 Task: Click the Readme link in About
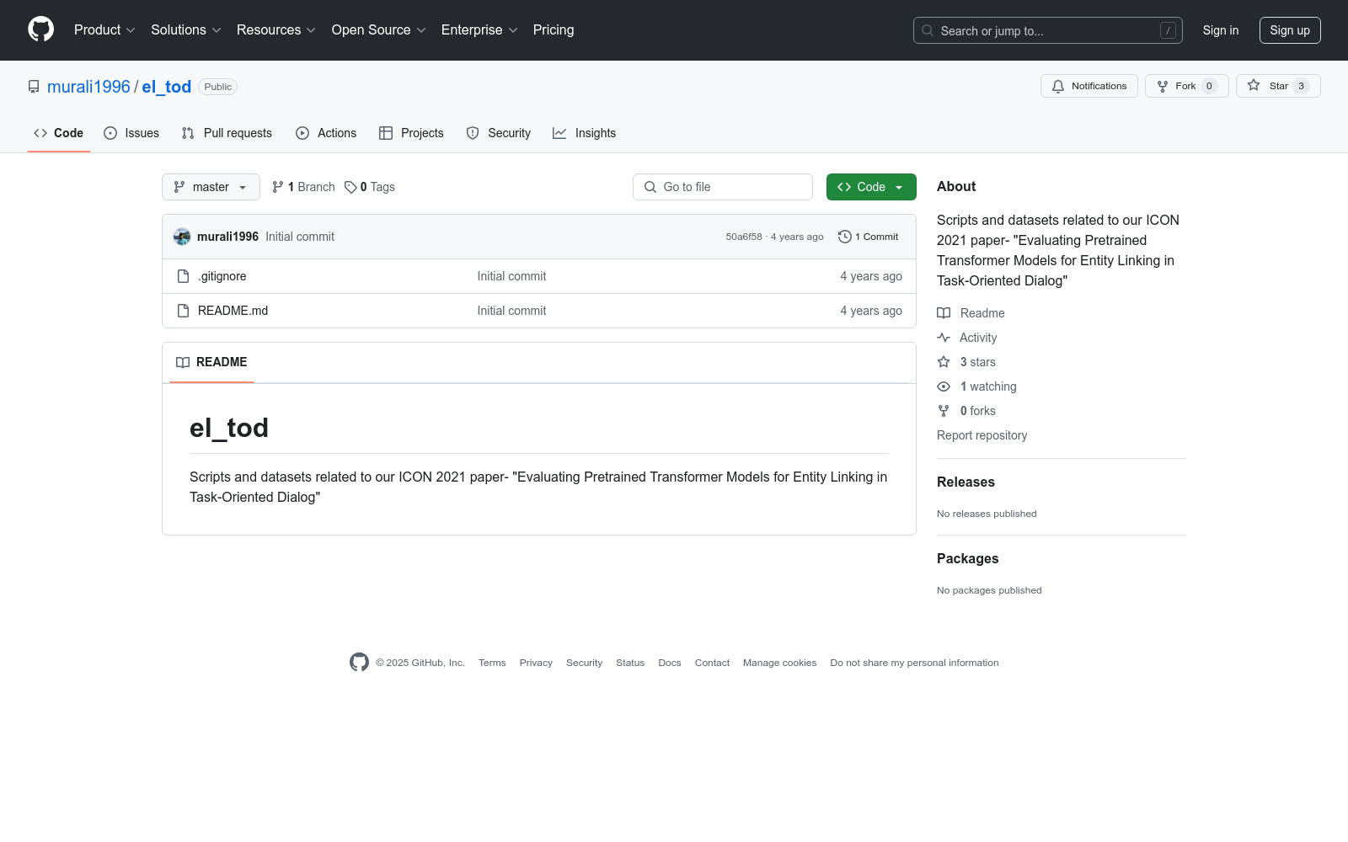(971, 313)
